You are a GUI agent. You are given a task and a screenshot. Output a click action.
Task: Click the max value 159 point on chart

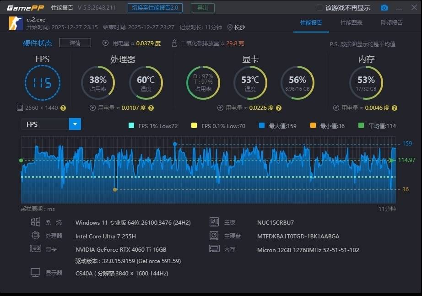click(175, 144)
